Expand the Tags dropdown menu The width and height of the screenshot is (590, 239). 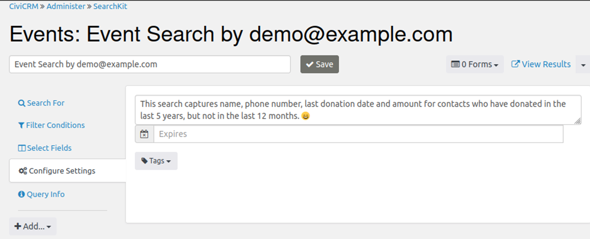(156, 161)
